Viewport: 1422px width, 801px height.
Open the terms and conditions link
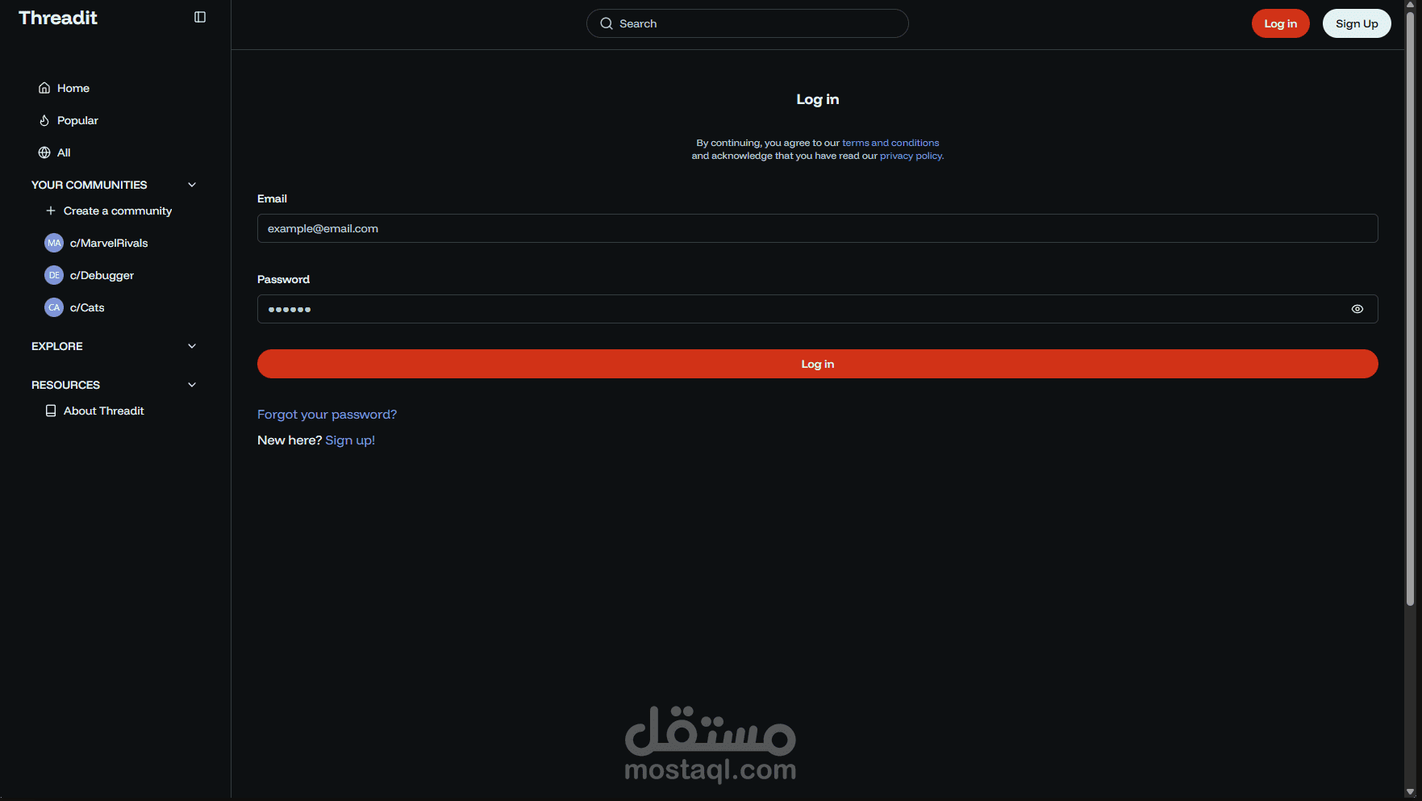(x=890, y=143)
